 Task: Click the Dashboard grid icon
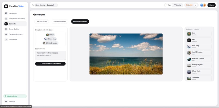[x=6, y=13]
